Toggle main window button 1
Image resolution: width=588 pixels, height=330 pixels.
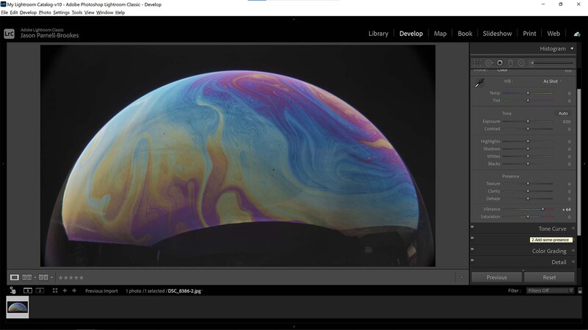click(28, 290)
